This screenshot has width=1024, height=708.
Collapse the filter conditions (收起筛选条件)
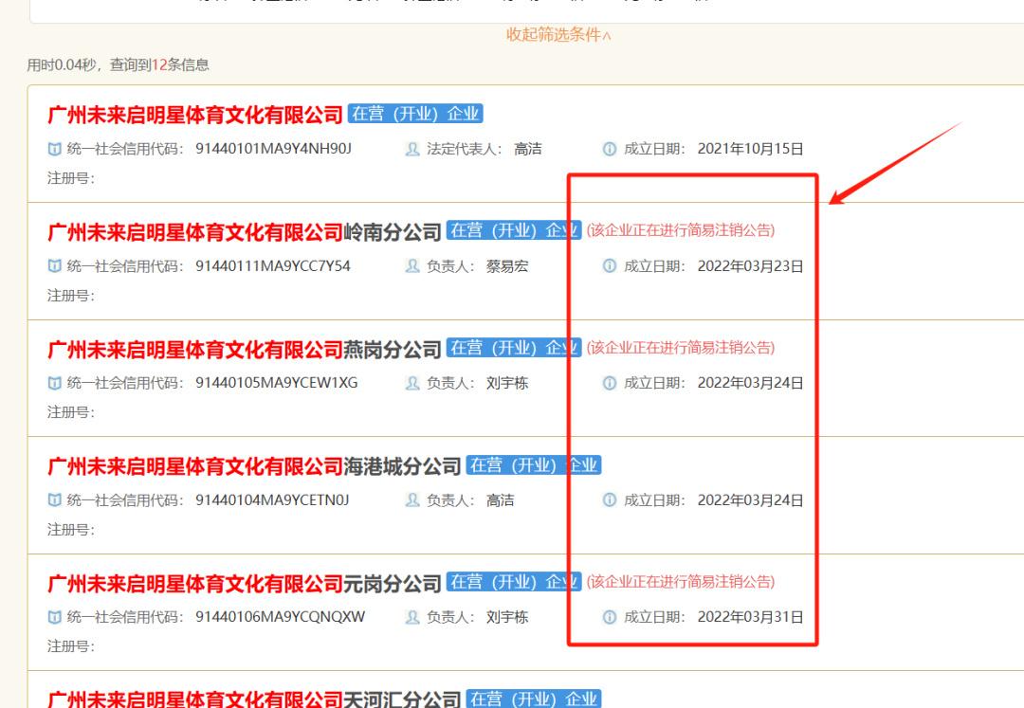[558, 36]
